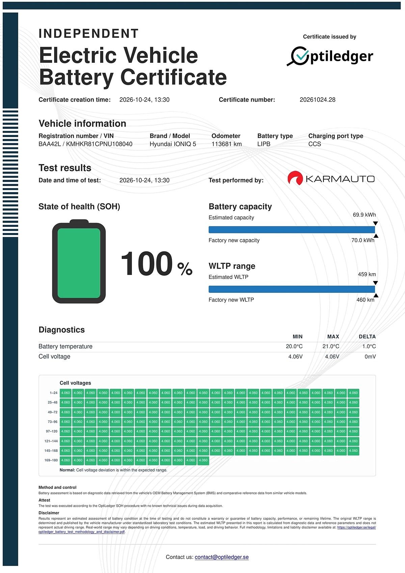Image resolution: width=405 pixels, height=573 pixels.
Task: Select the State of health (SOH) heading
Action: (x=79, y=207)
